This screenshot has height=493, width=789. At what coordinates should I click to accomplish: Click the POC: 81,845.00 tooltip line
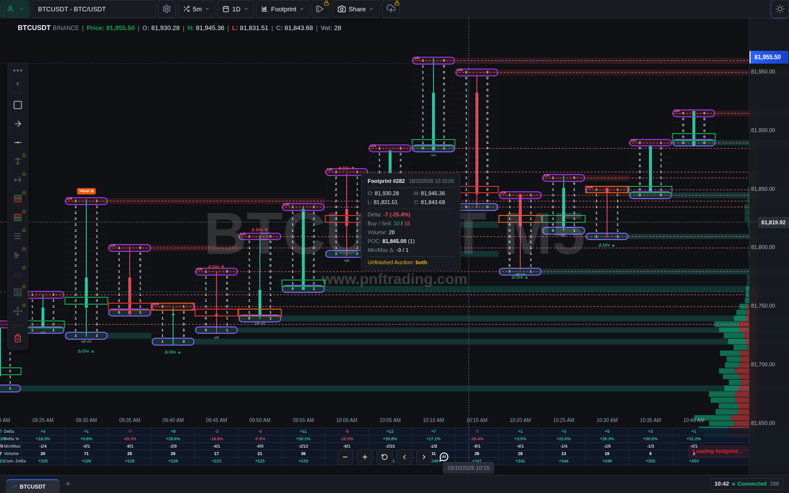pyautogui.click(x=391, y=241)
